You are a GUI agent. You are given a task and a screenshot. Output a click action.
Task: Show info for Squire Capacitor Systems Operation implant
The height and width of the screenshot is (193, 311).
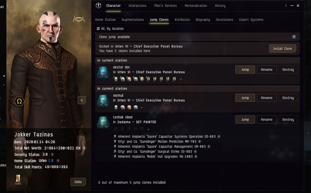[x=219, y=137]
